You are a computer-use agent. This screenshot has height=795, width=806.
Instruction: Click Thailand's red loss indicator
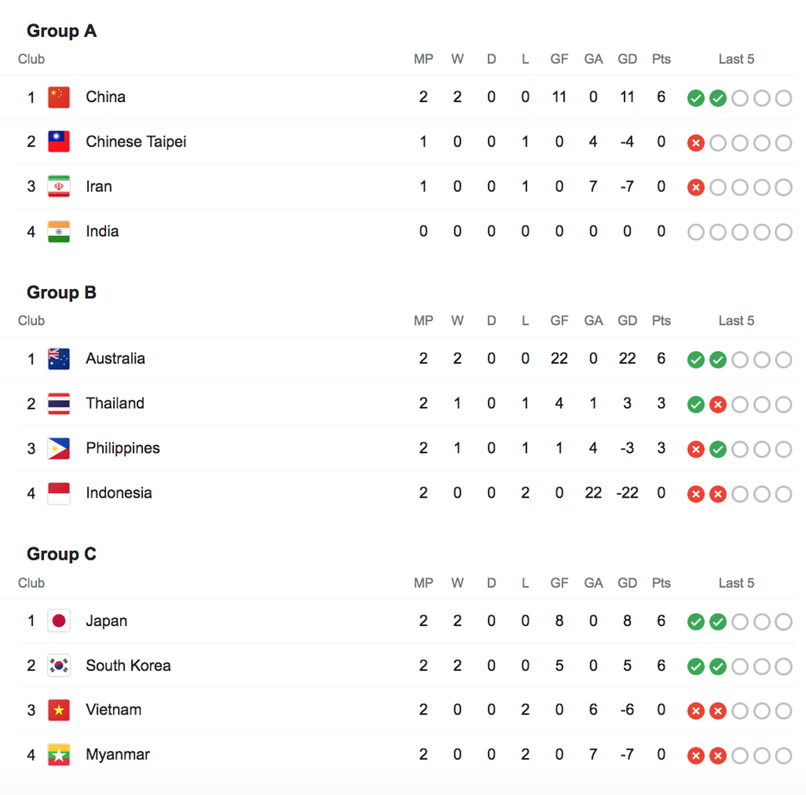coord(717,405)
